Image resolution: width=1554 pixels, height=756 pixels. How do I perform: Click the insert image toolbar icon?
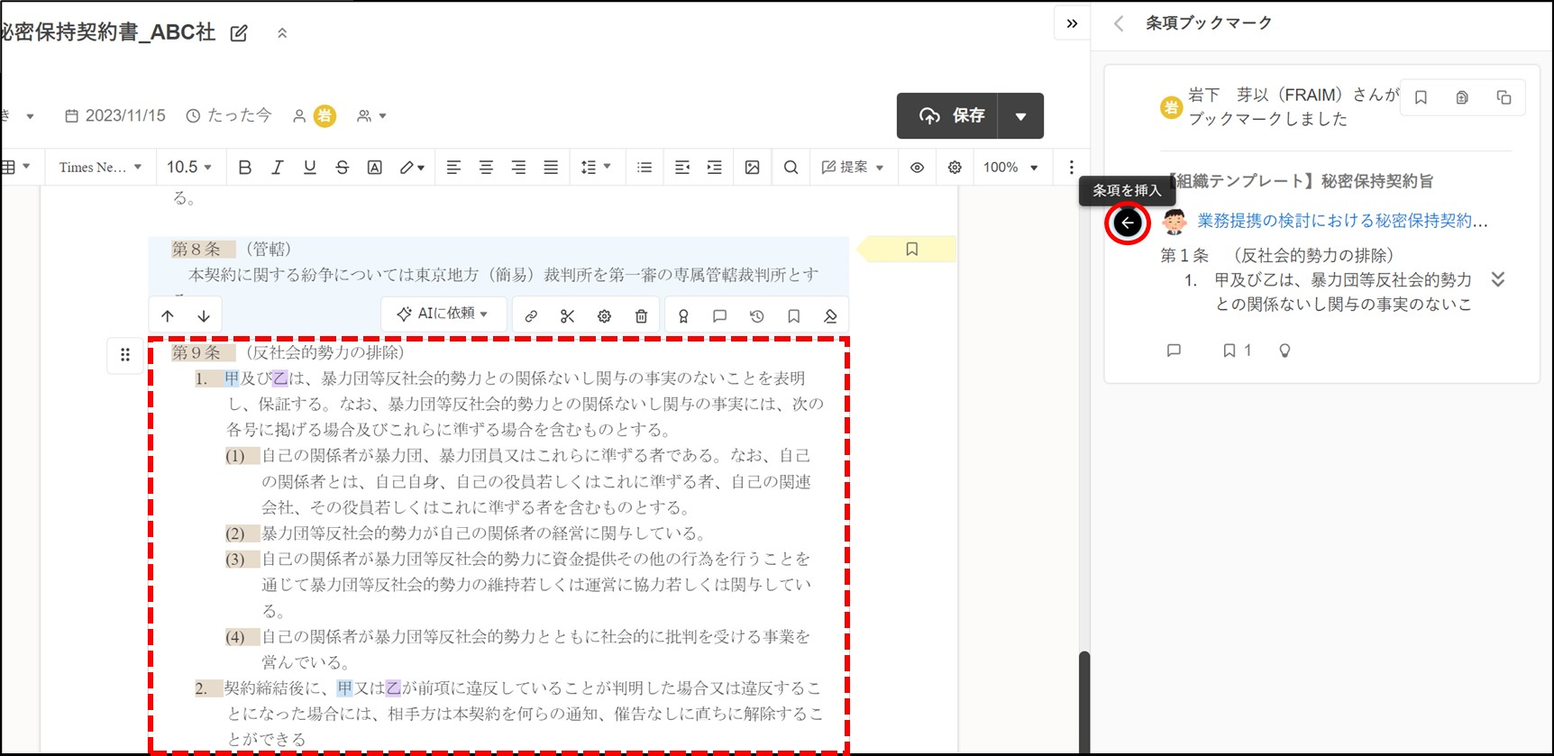click(x=752, y=168)
